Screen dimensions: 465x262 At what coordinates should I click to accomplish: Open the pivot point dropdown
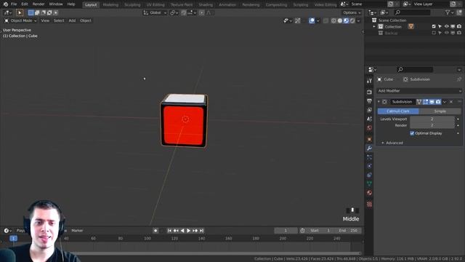pyautogui.click(x=174, y=13)
